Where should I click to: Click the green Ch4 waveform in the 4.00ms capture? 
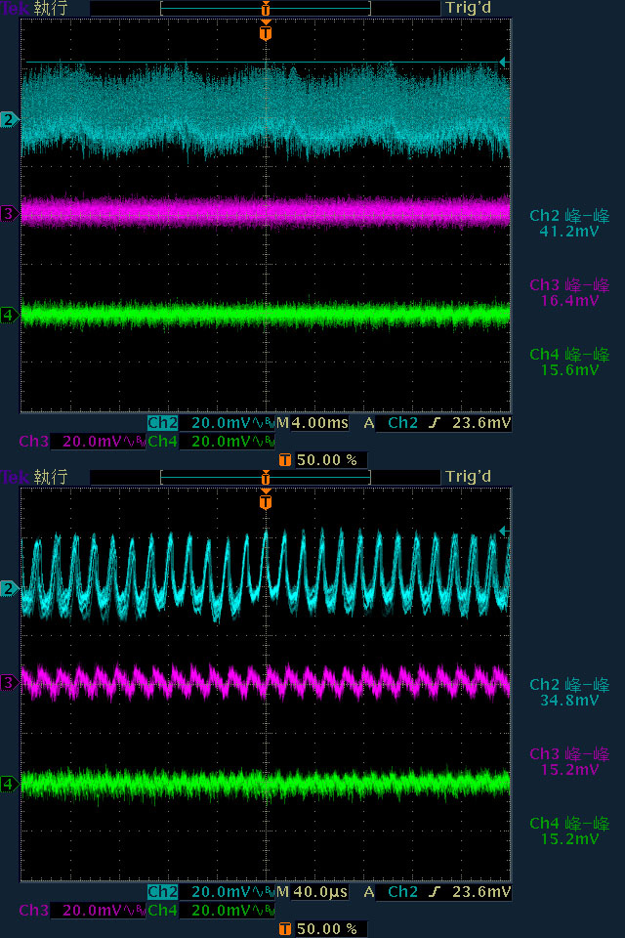tap(266, 315)
